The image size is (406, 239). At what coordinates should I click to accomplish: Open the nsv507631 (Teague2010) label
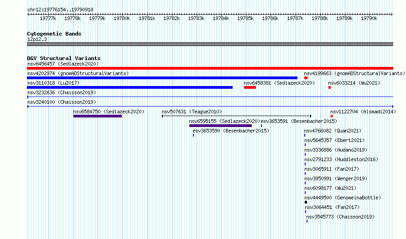tap(192, 112)
